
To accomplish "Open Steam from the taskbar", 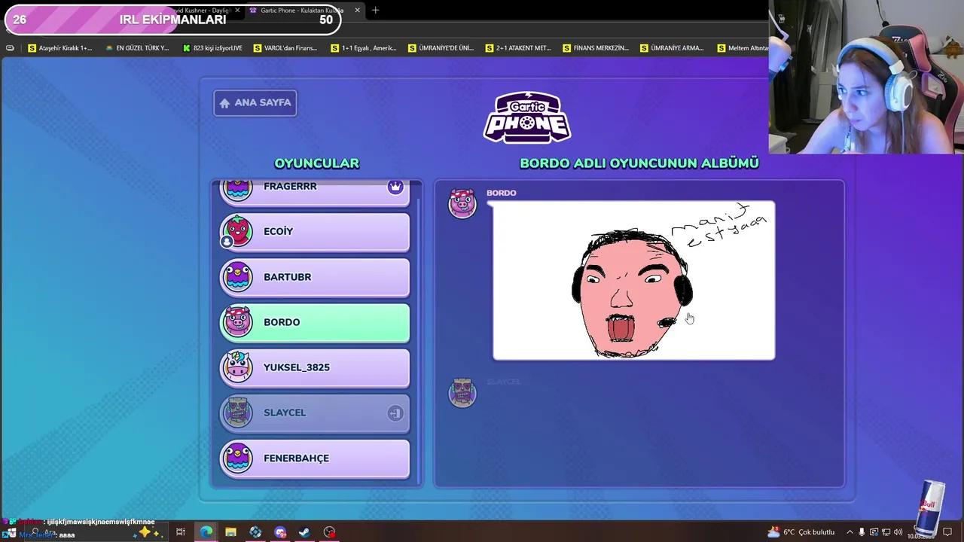I will coord(304,532).
